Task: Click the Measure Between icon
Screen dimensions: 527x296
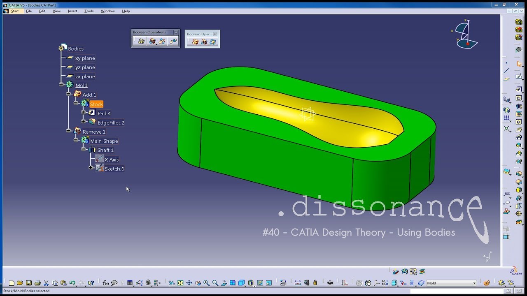Action: click(x=298, y=283)
